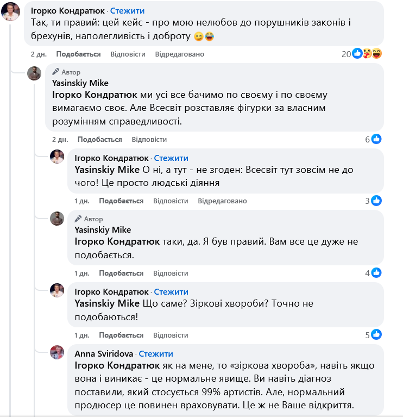Open Ігорко Кондратюк's top comment avatar
The image size is (403, 417).
pyautogui.click(x=11, y=11)
